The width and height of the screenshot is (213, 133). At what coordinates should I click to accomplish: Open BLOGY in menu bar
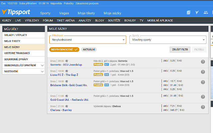(x=100, y=21)
